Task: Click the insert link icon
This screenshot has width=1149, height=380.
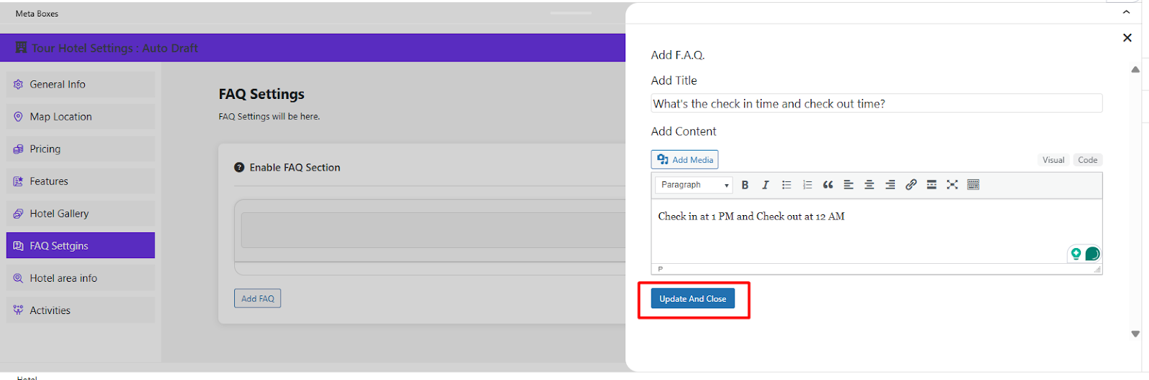Action: point(911,185)
